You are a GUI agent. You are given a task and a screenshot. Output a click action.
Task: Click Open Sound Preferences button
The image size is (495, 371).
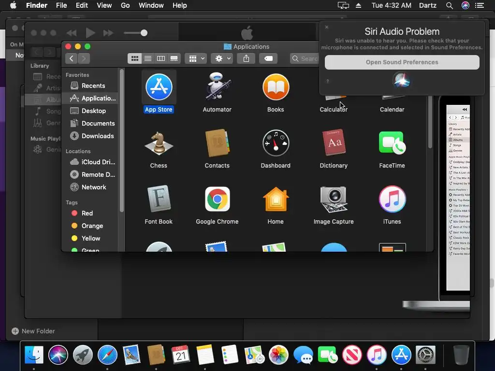(x=402, y=62)
